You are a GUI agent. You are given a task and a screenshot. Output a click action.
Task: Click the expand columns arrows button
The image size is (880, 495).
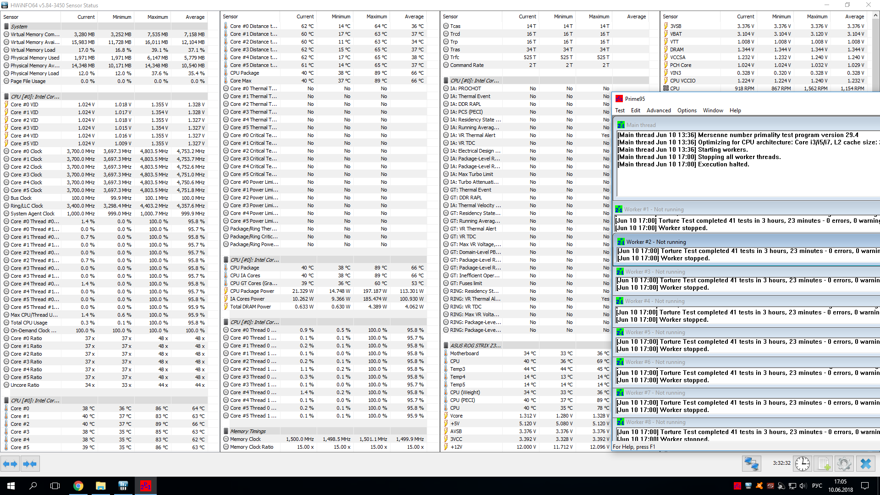tap(10, 464)
